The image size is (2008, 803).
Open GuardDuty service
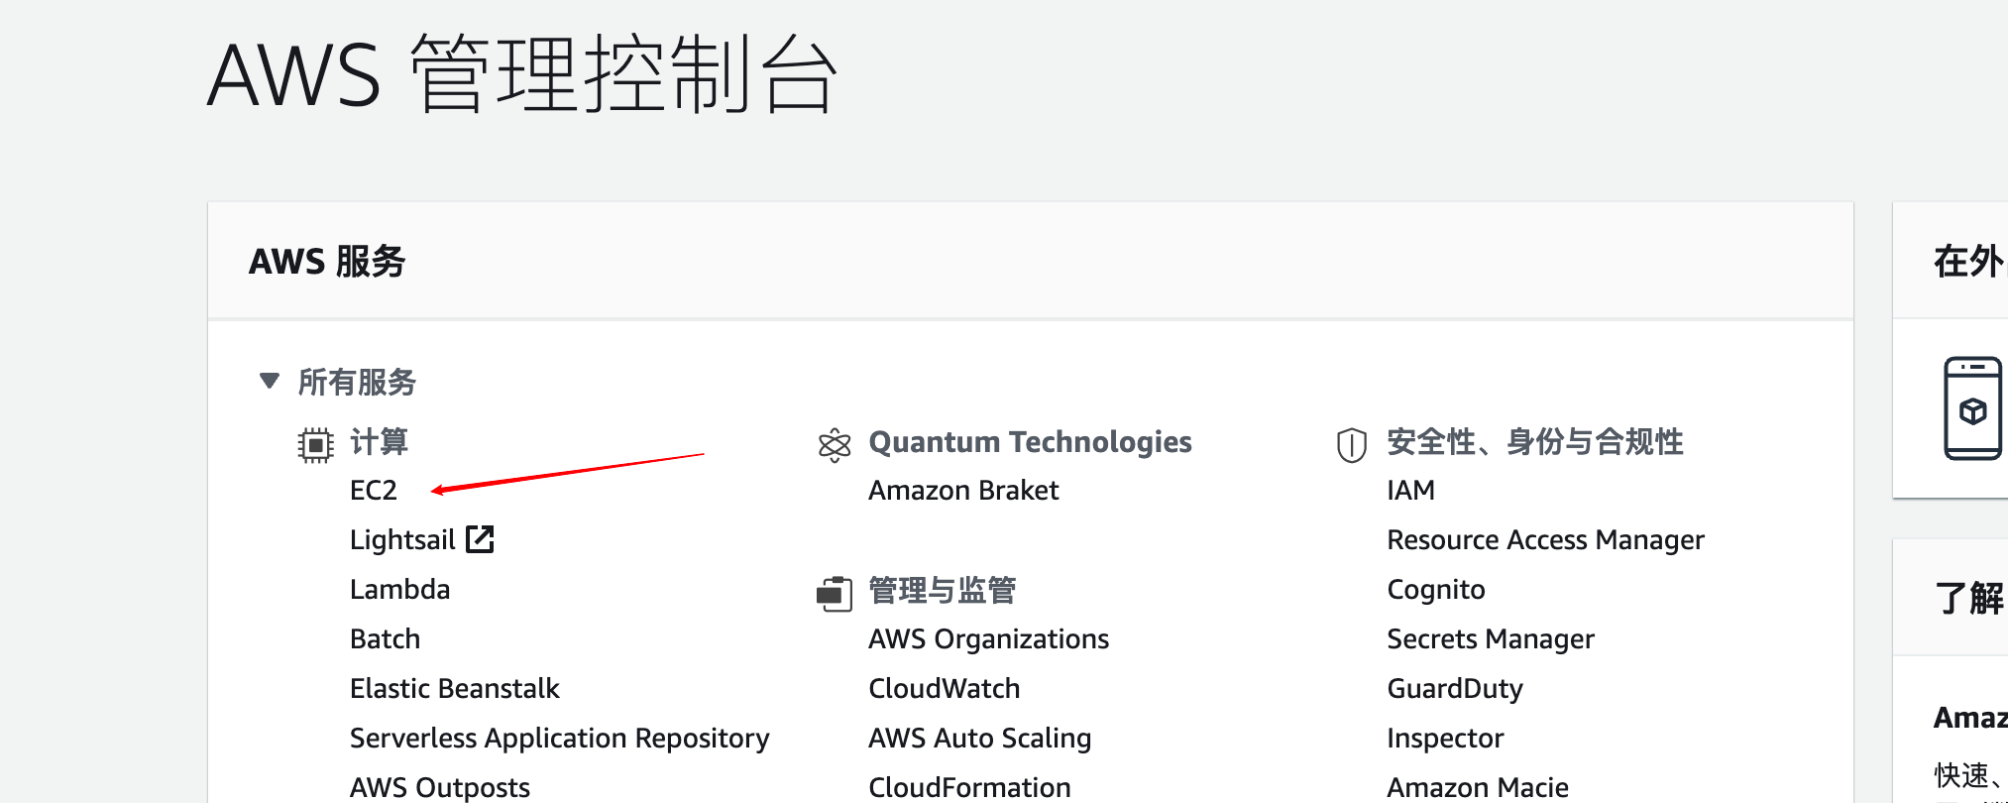(x=1454, y=689)
